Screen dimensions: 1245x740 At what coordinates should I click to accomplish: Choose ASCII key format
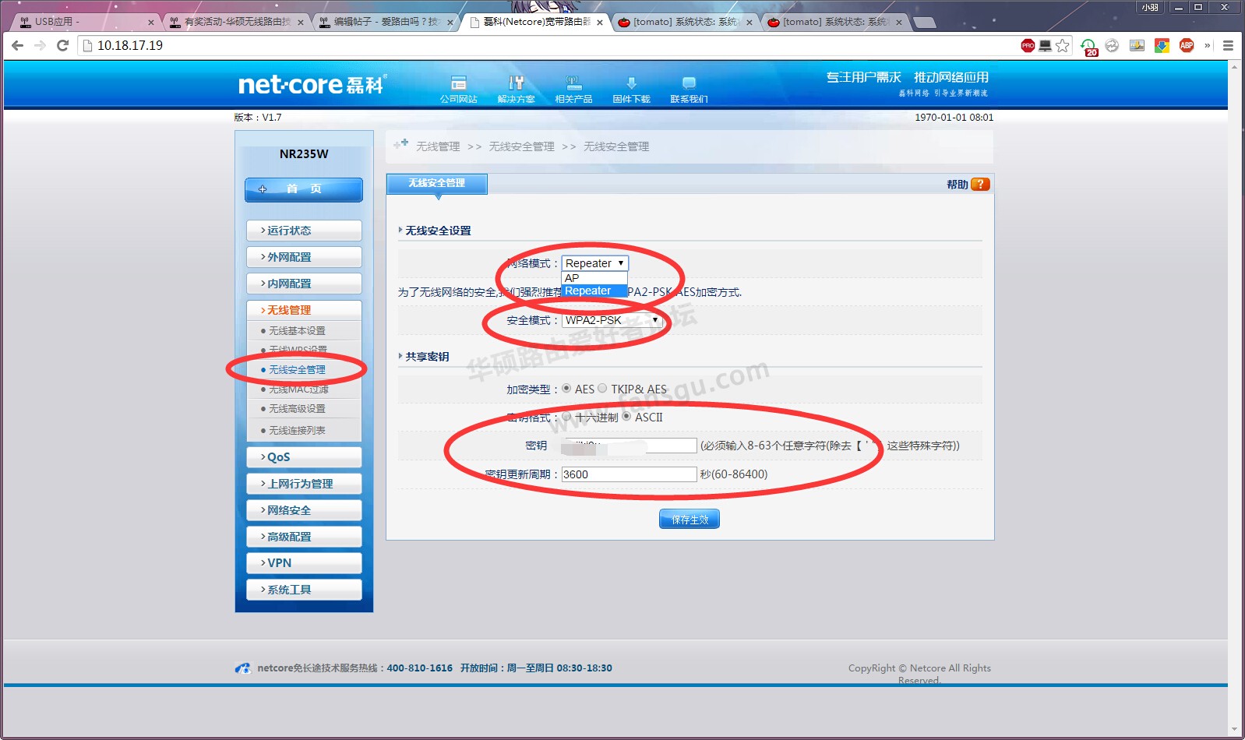point(626,417)
